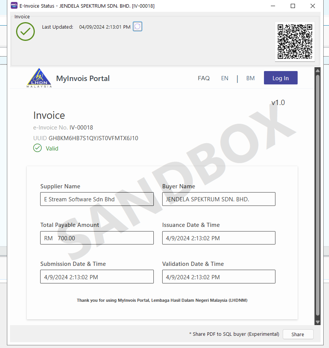Click the vertical scrollbar of the portal view
Viewport: 329px width, 348px height.
(x=318, y=191)
